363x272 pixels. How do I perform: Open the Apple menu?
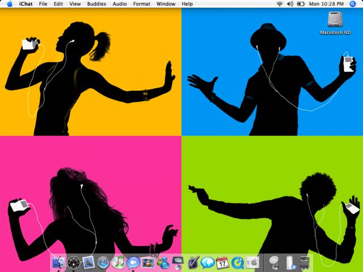(10, 4)
